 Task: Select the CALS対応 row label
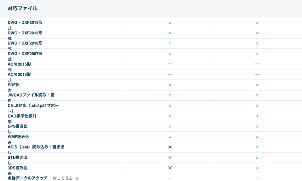(33, 105)
